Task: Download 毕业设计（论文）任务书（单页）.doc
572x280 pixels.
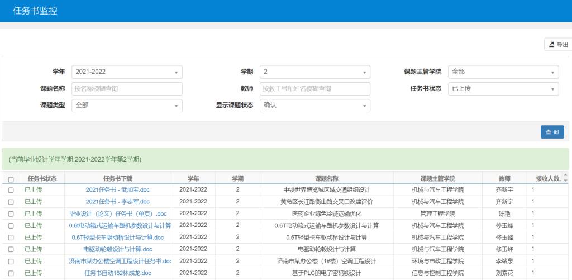Action: [x=117, y=214]
